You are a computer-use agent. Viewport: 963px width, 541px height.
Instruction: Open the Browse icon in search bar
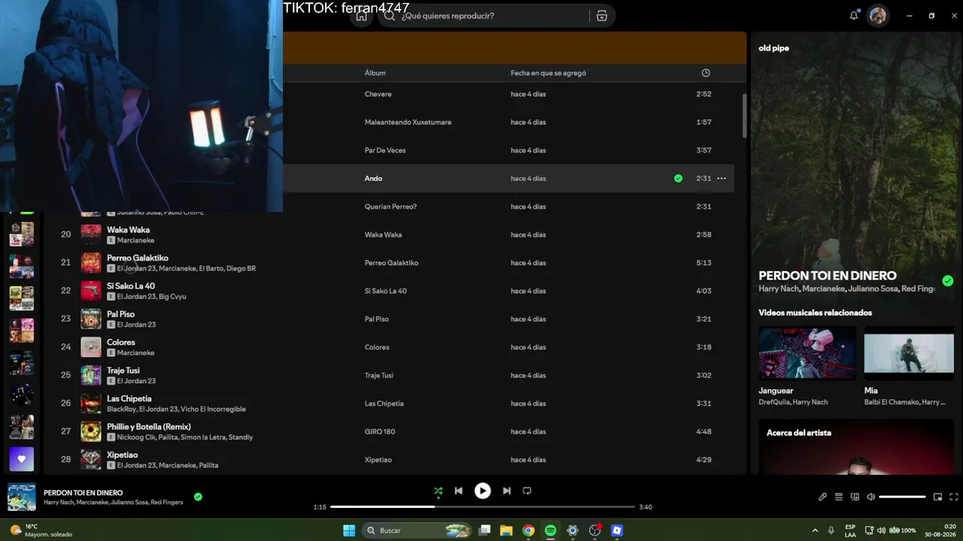(602, 16)
